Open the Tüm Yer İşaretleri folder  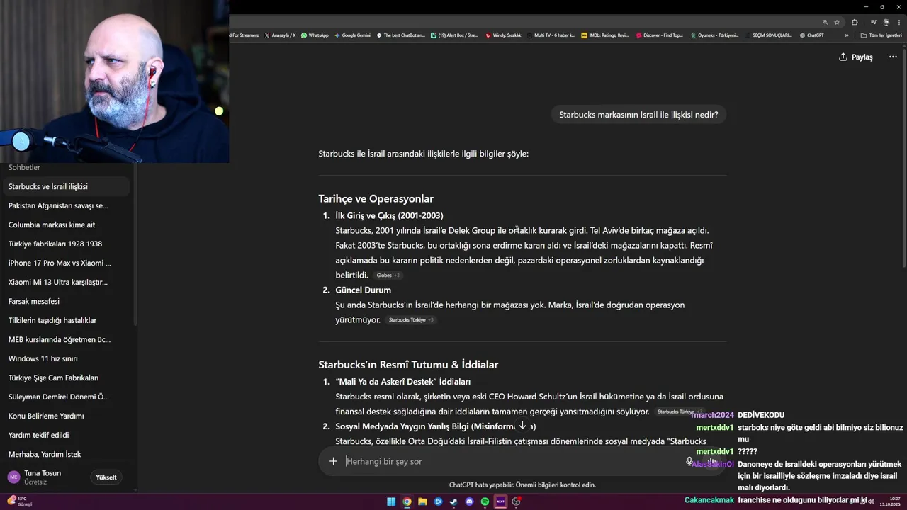[881, 35]
